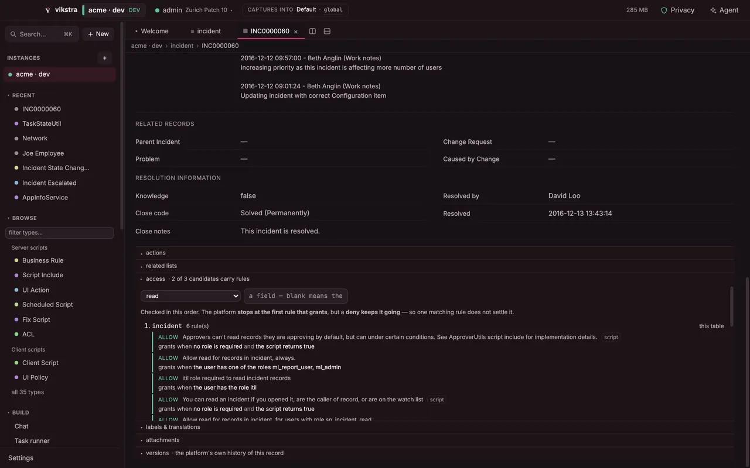The width and height of the screenshot is (750, 468).
Task: Split the editor side by side
Action: click(312, 31)
